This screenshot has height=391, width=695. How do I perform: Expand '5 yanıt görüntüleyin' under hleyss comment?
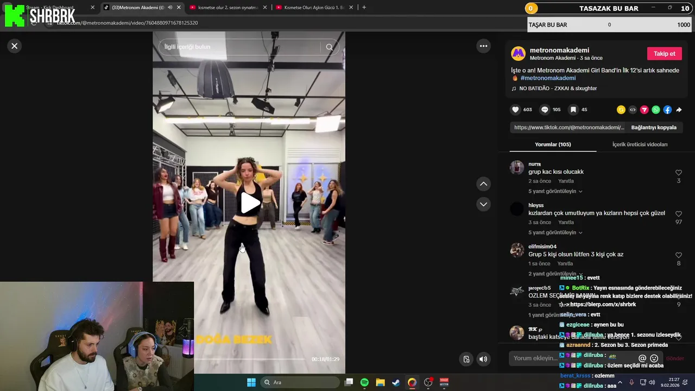click(x=555, y=232)
